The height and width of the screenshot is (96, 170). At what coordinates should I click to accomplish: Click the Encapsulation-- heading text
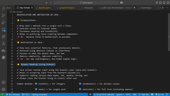click(x=29, y=20)
